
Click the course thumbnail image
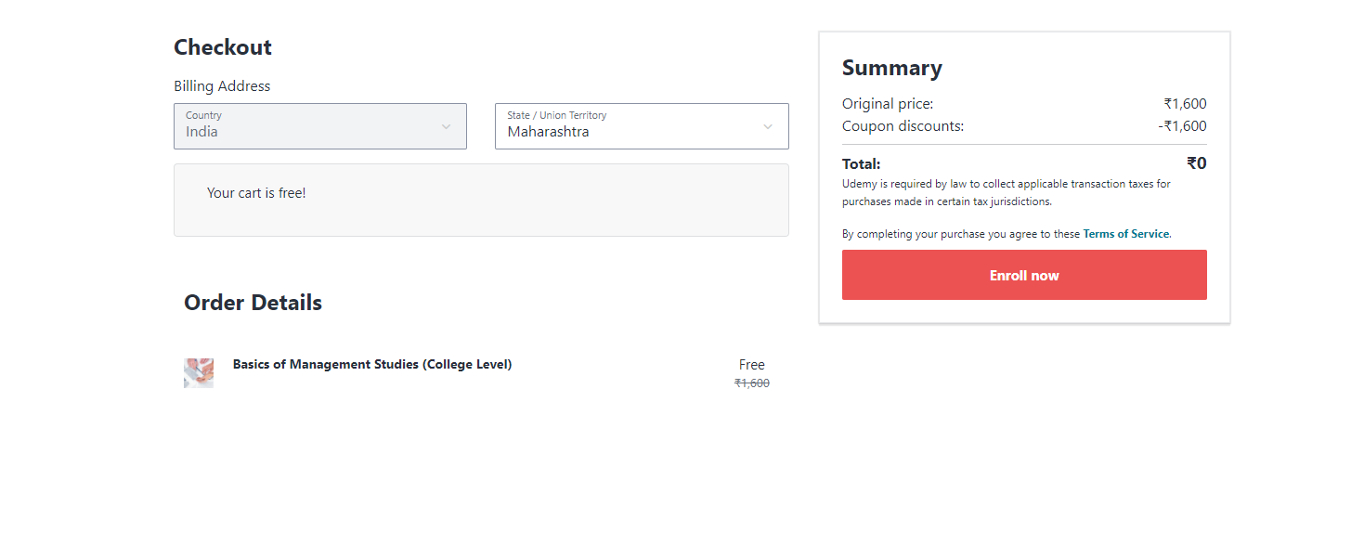pos(199,373)
